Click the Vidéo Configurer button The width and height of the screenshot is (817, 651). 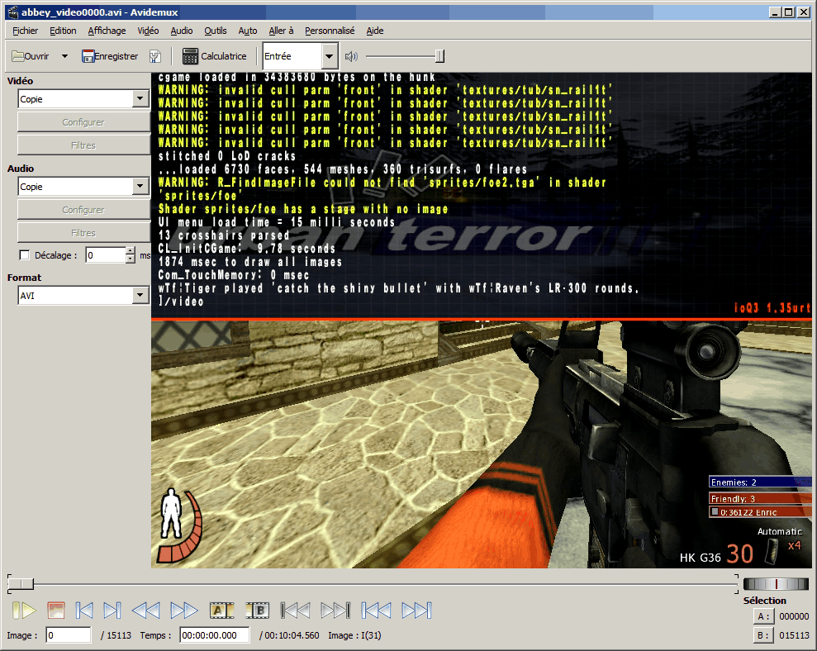84,122
